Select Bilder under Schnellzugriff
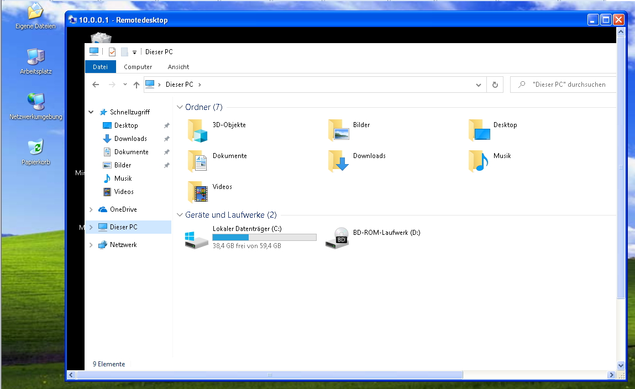Image resolution: width=635 pixels, height=389 pixels. point(122,165)
